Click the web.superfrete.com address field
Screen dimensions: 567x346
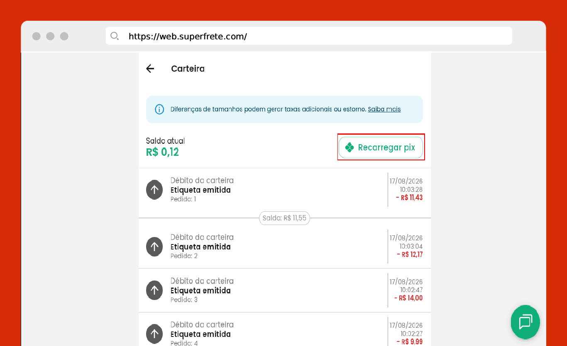[x=309, y=36]
